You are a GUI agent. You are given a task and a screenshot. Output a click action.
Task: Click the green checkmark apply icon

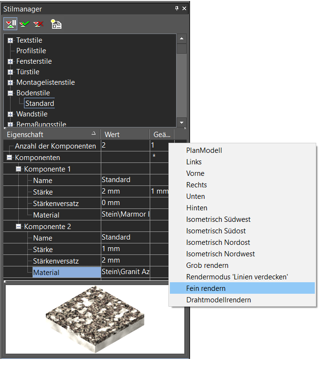(x=24, y=23)
